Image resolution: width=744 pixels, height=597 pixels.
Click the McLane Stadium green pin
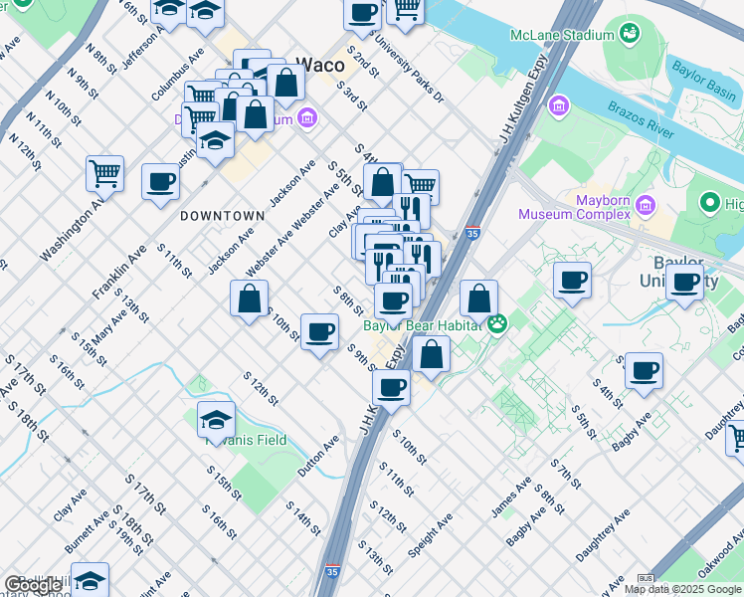631,34
